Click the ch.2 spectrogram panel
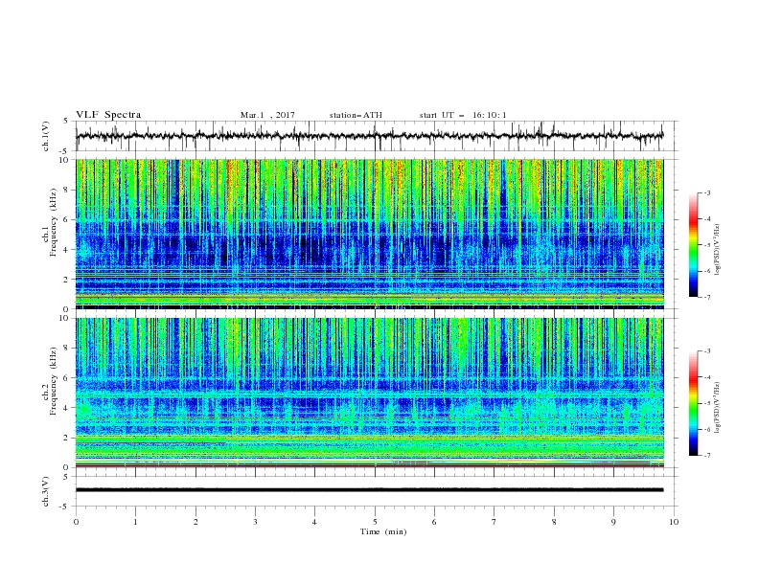This screenshot has height=586, width=759. tap(369, 393)
